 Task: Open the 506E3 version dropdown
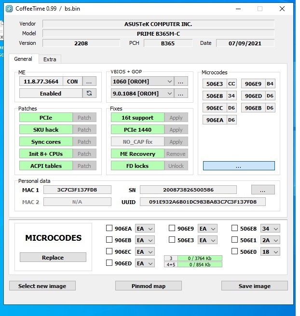tap(207, 240)
